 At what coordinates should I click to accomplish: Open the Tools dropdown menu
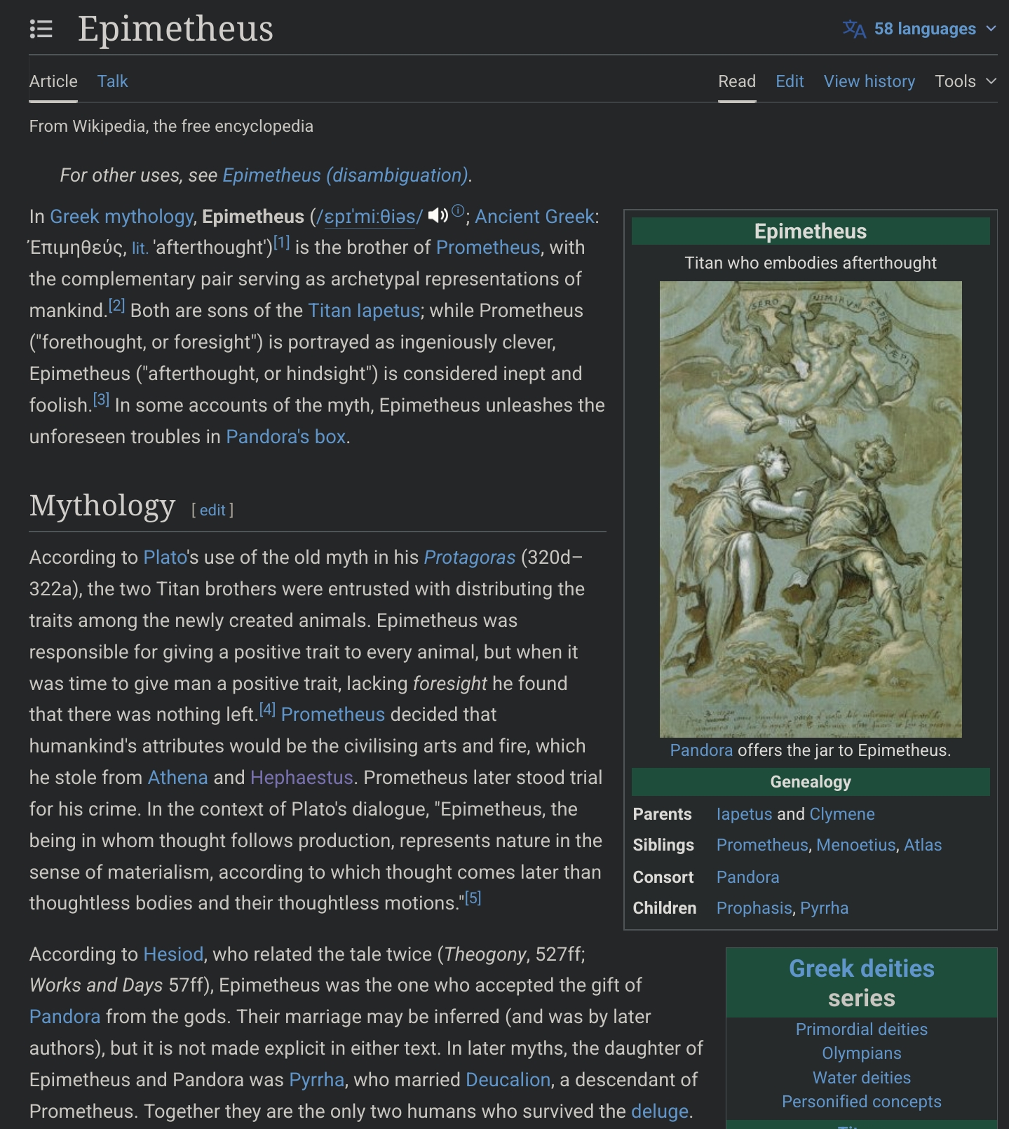(966, 81)
